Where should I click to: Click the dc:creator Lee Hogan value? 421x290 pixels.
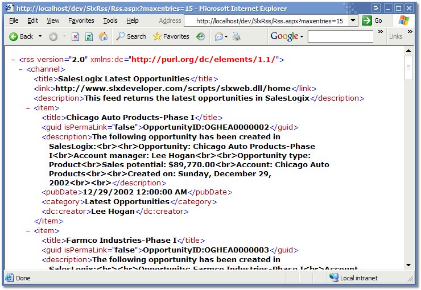[113, 212]
